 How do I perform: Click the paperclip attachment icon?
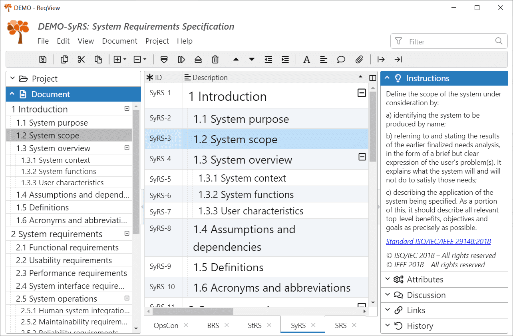coord(359,60)
